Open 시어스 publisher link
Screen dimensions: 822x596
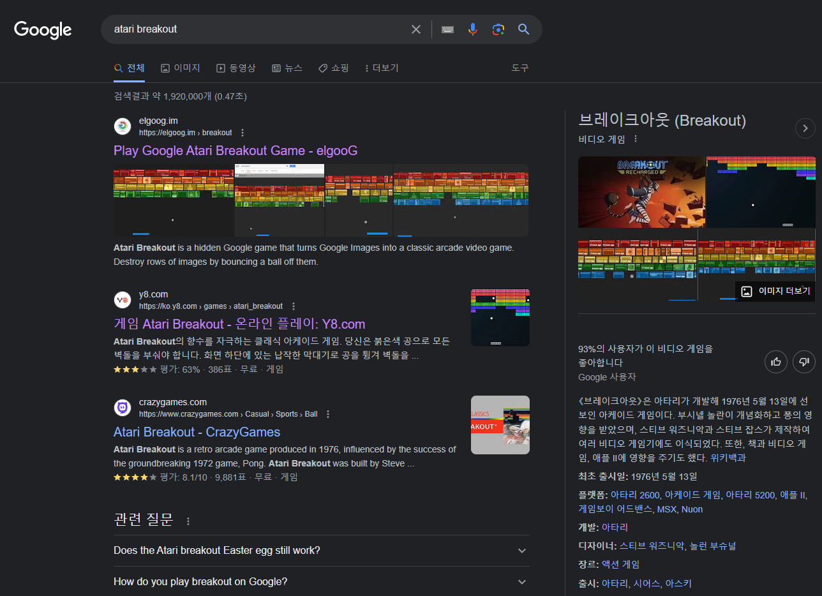click(646, 583)
